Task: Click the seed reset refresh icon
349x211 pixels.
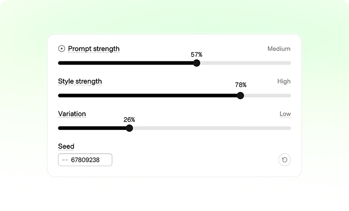Action: 284,160
